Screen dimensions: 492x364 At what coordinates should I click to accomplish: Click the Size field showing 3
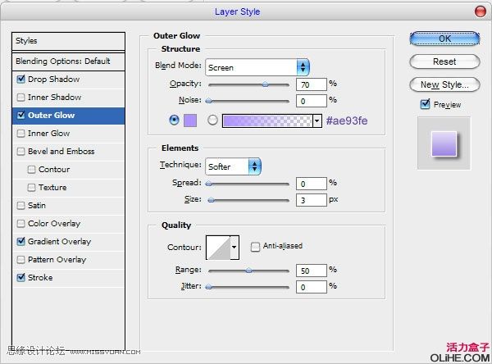pyautogui.click(x=312, y=200)
